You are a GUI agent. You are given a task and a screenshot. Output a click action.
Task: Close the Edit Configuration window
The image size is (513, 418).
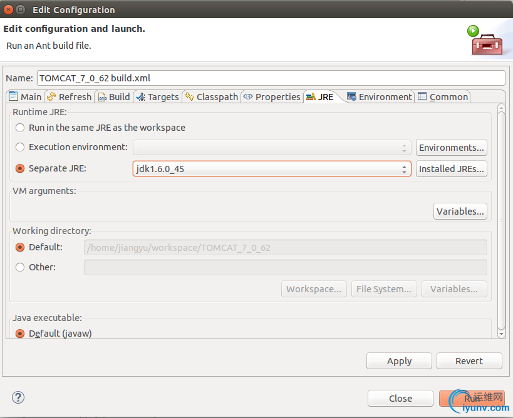point(9,10)
